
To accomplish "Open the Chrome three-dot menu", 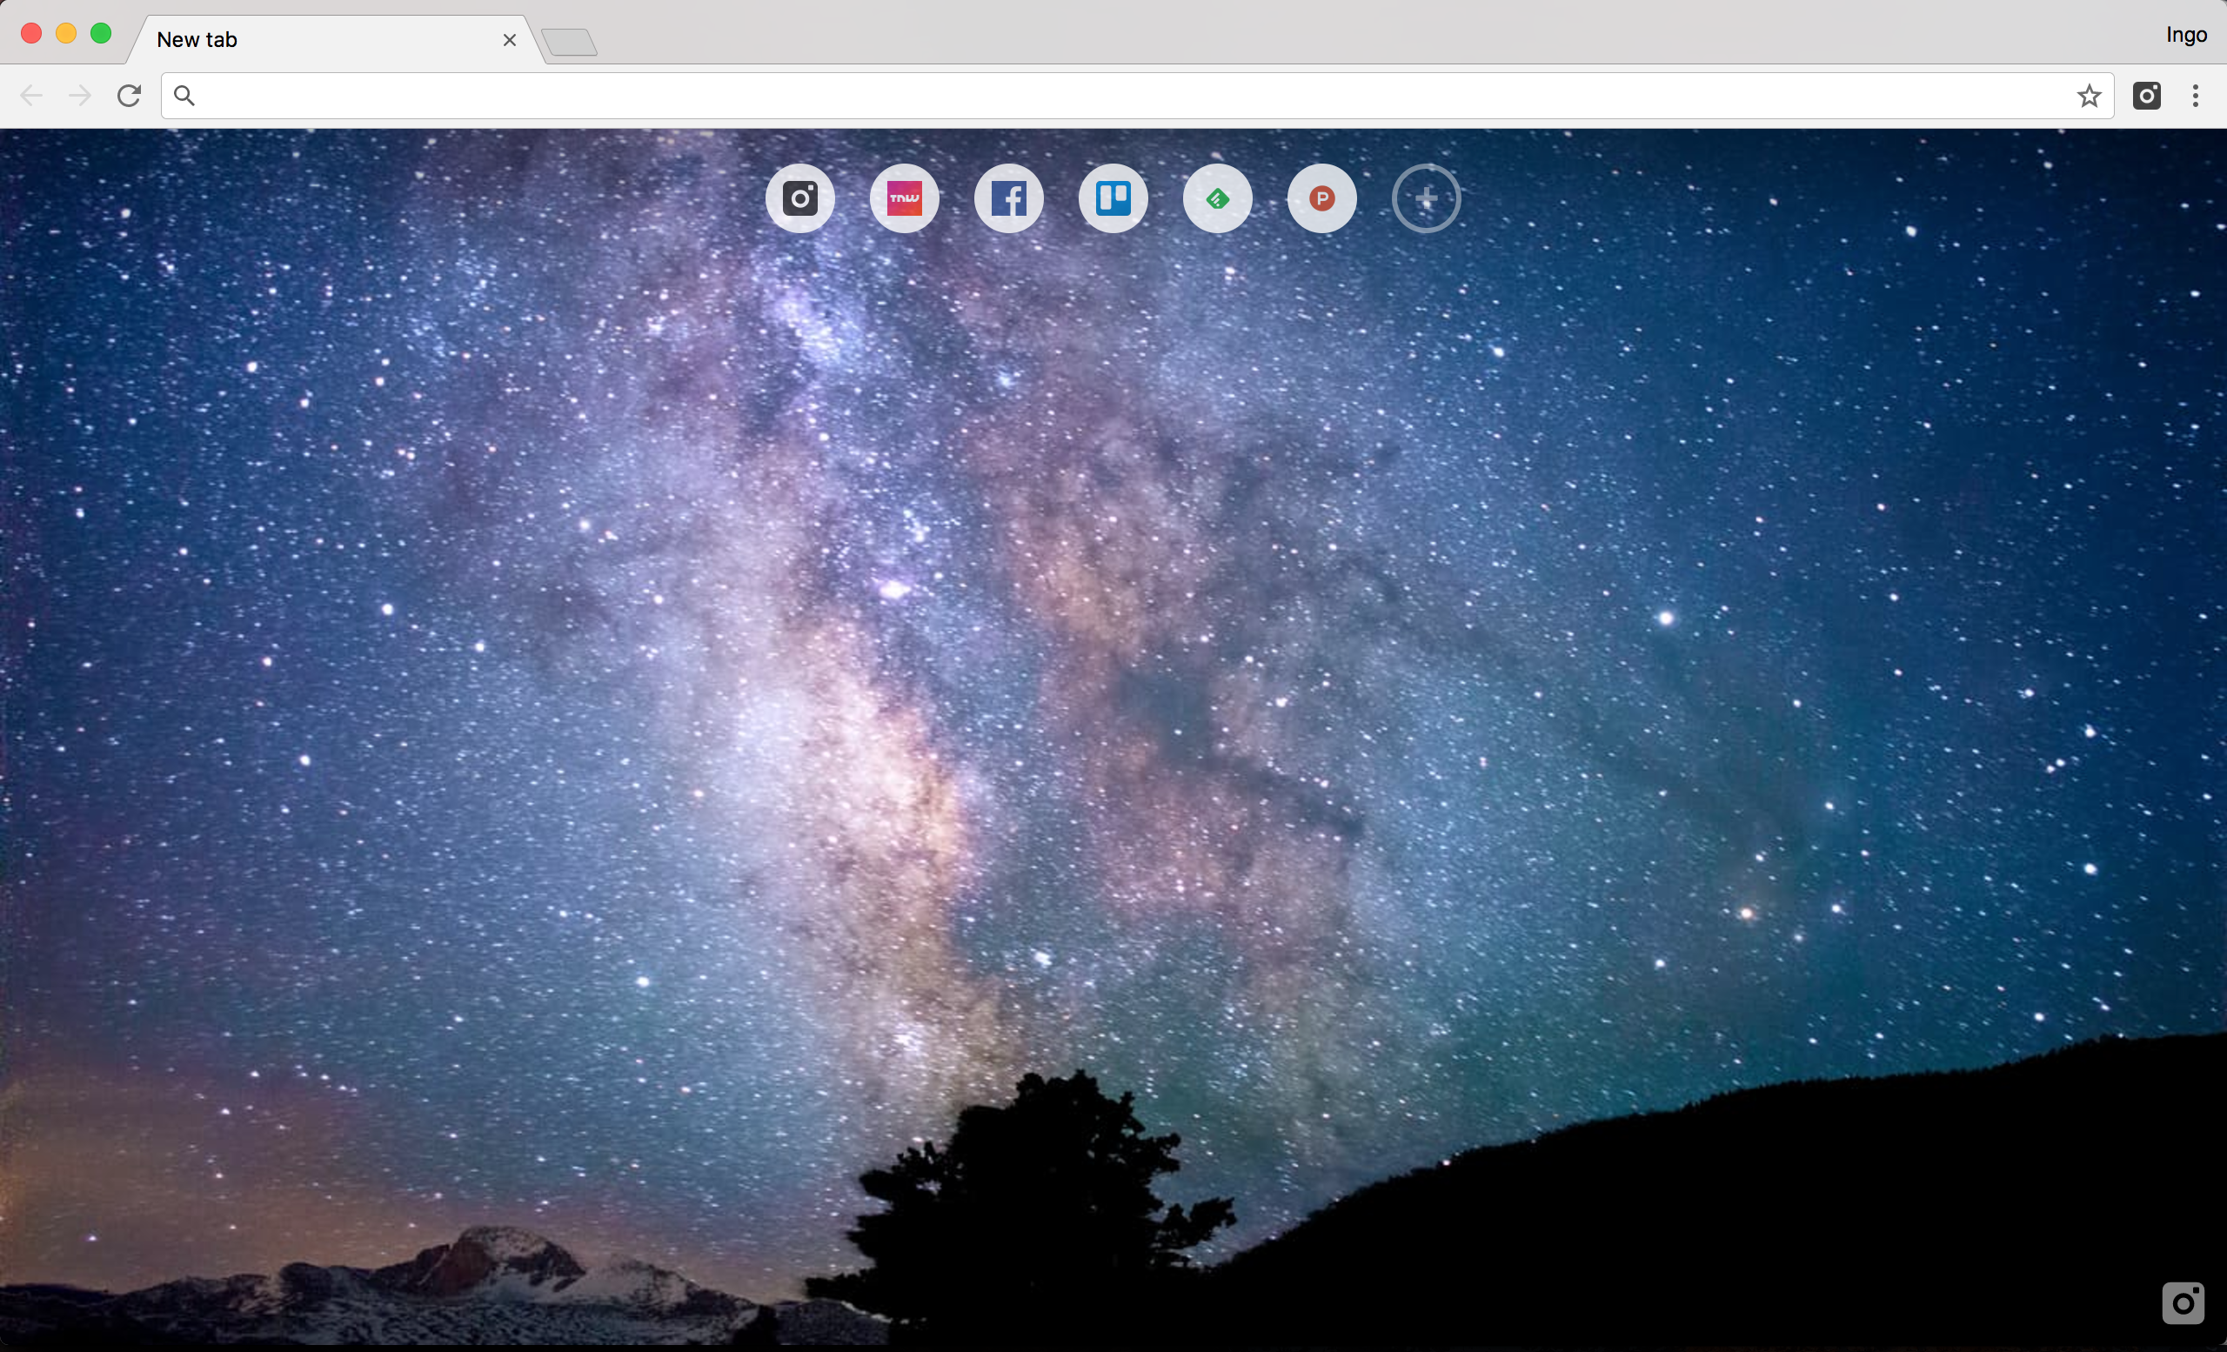I will [x=2196, y=95].
